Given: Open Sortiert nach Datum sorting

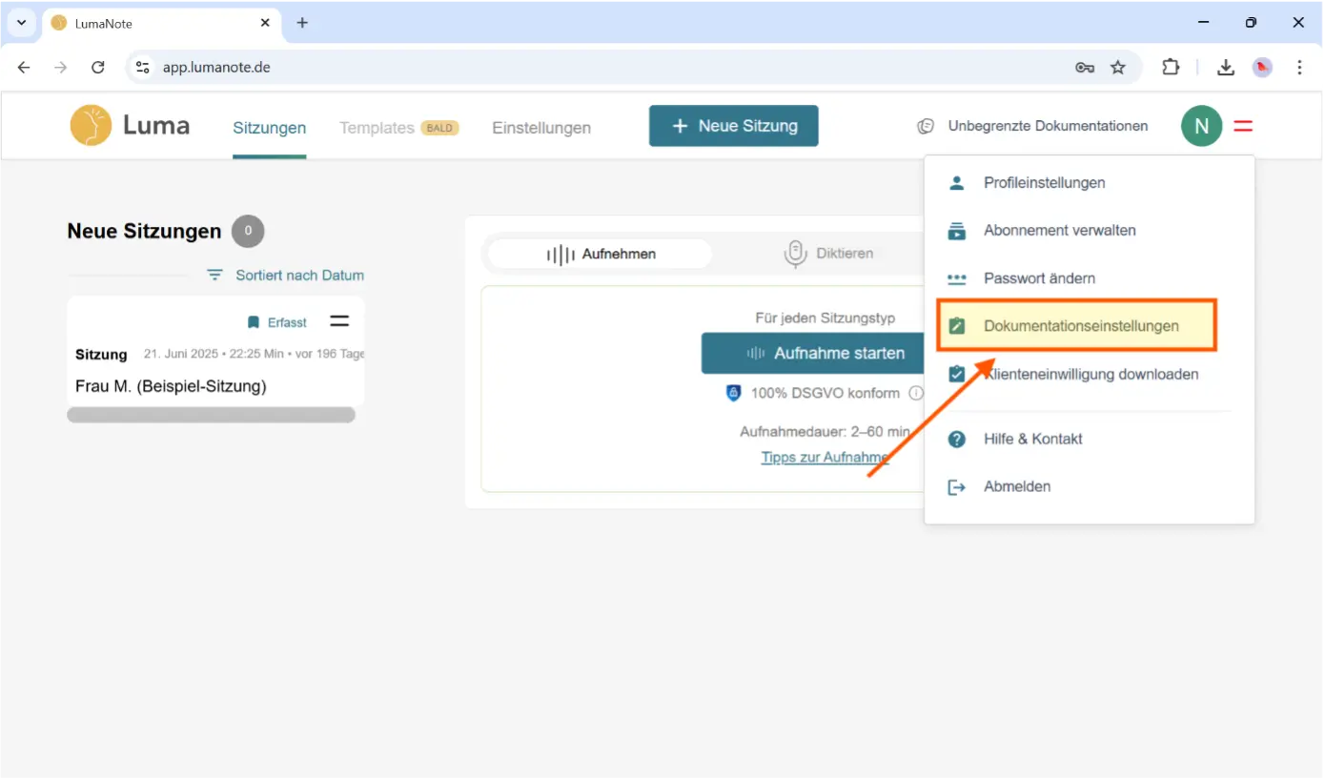Looking at the screenshot, I should click(299, 275).
